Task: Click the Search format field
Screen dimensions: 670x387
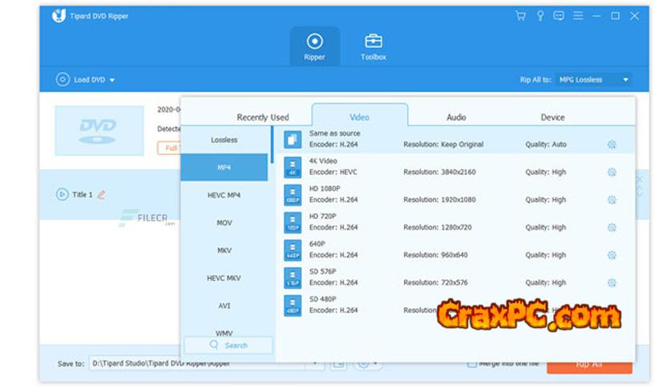Action: pyautogui.click(x=228, y=345)
